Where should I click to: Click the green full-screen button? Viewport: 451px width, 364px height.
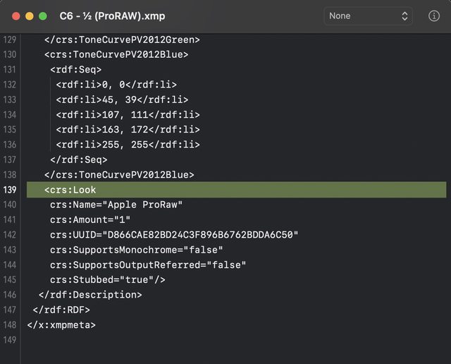(43, 16)
